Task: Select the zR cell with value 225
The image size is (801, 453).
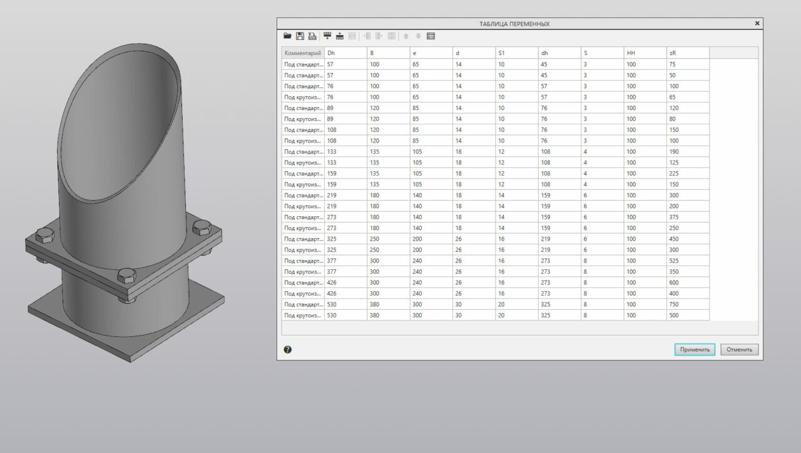Action: coord(688,173)
